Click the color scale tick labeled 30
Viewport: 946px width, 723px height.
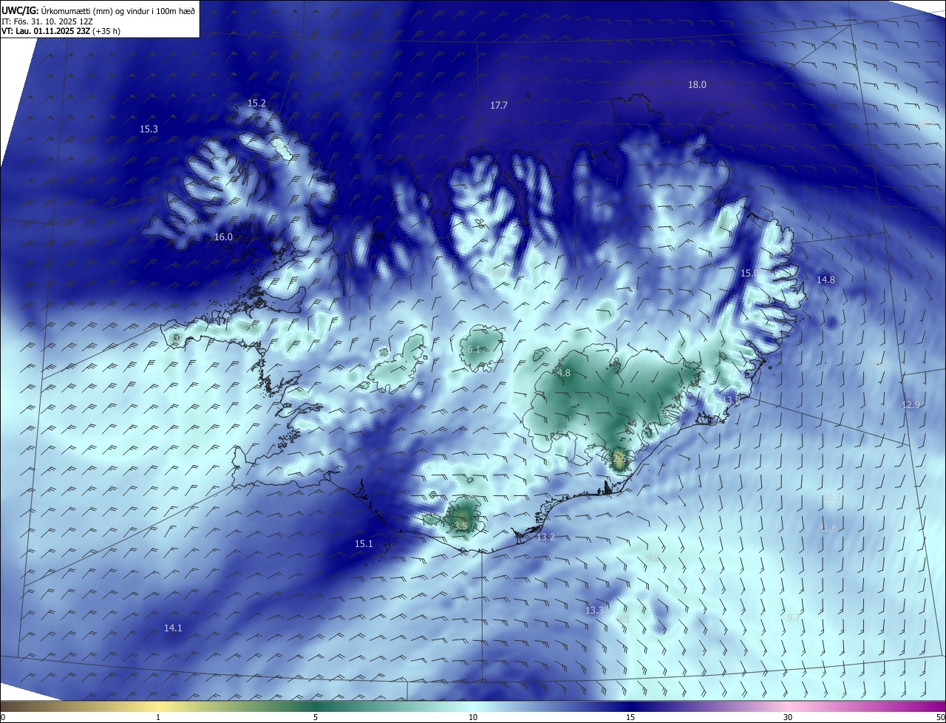click(788, 717)
